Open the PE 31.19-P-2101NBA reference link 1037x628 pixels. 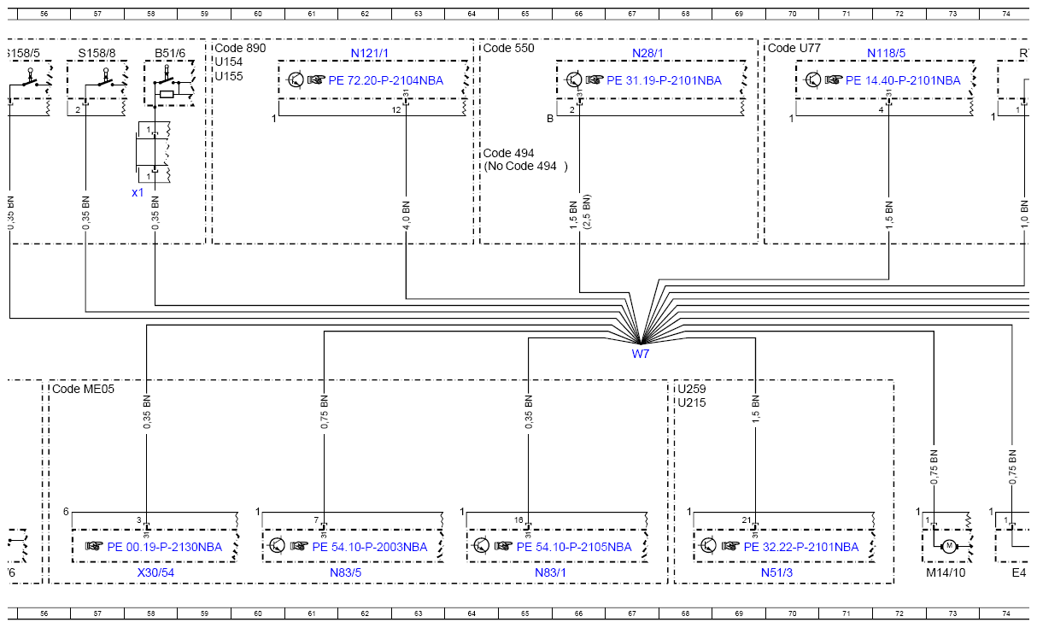click(x=664, y=80)
